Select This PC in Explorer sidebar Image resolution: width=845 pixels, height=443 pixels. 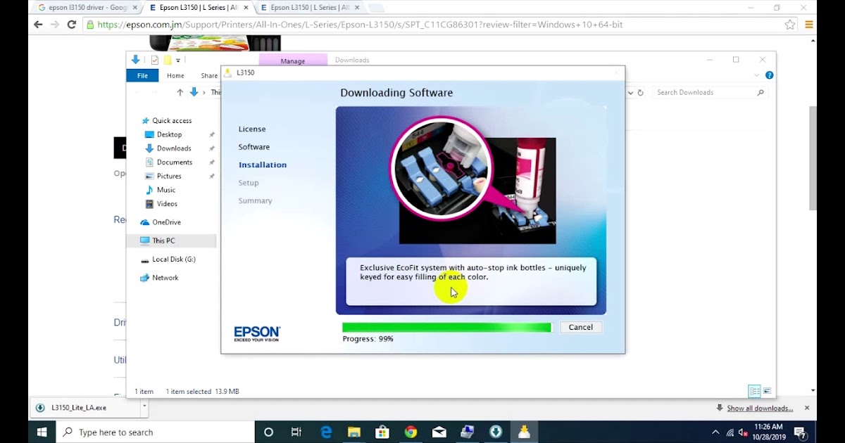pos(163,240)
